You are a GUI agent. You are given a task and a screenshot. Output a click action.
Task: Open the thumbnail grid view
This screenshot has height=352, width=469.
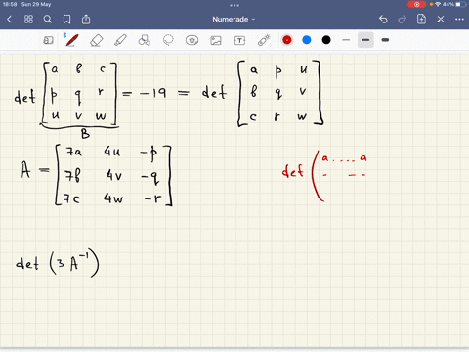(x=28, y=20)
